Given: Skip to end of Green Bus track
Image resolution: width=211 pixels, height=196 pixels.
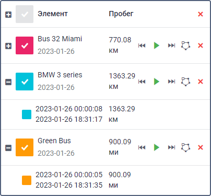Looking at the screenshot, I should [171, 147].
